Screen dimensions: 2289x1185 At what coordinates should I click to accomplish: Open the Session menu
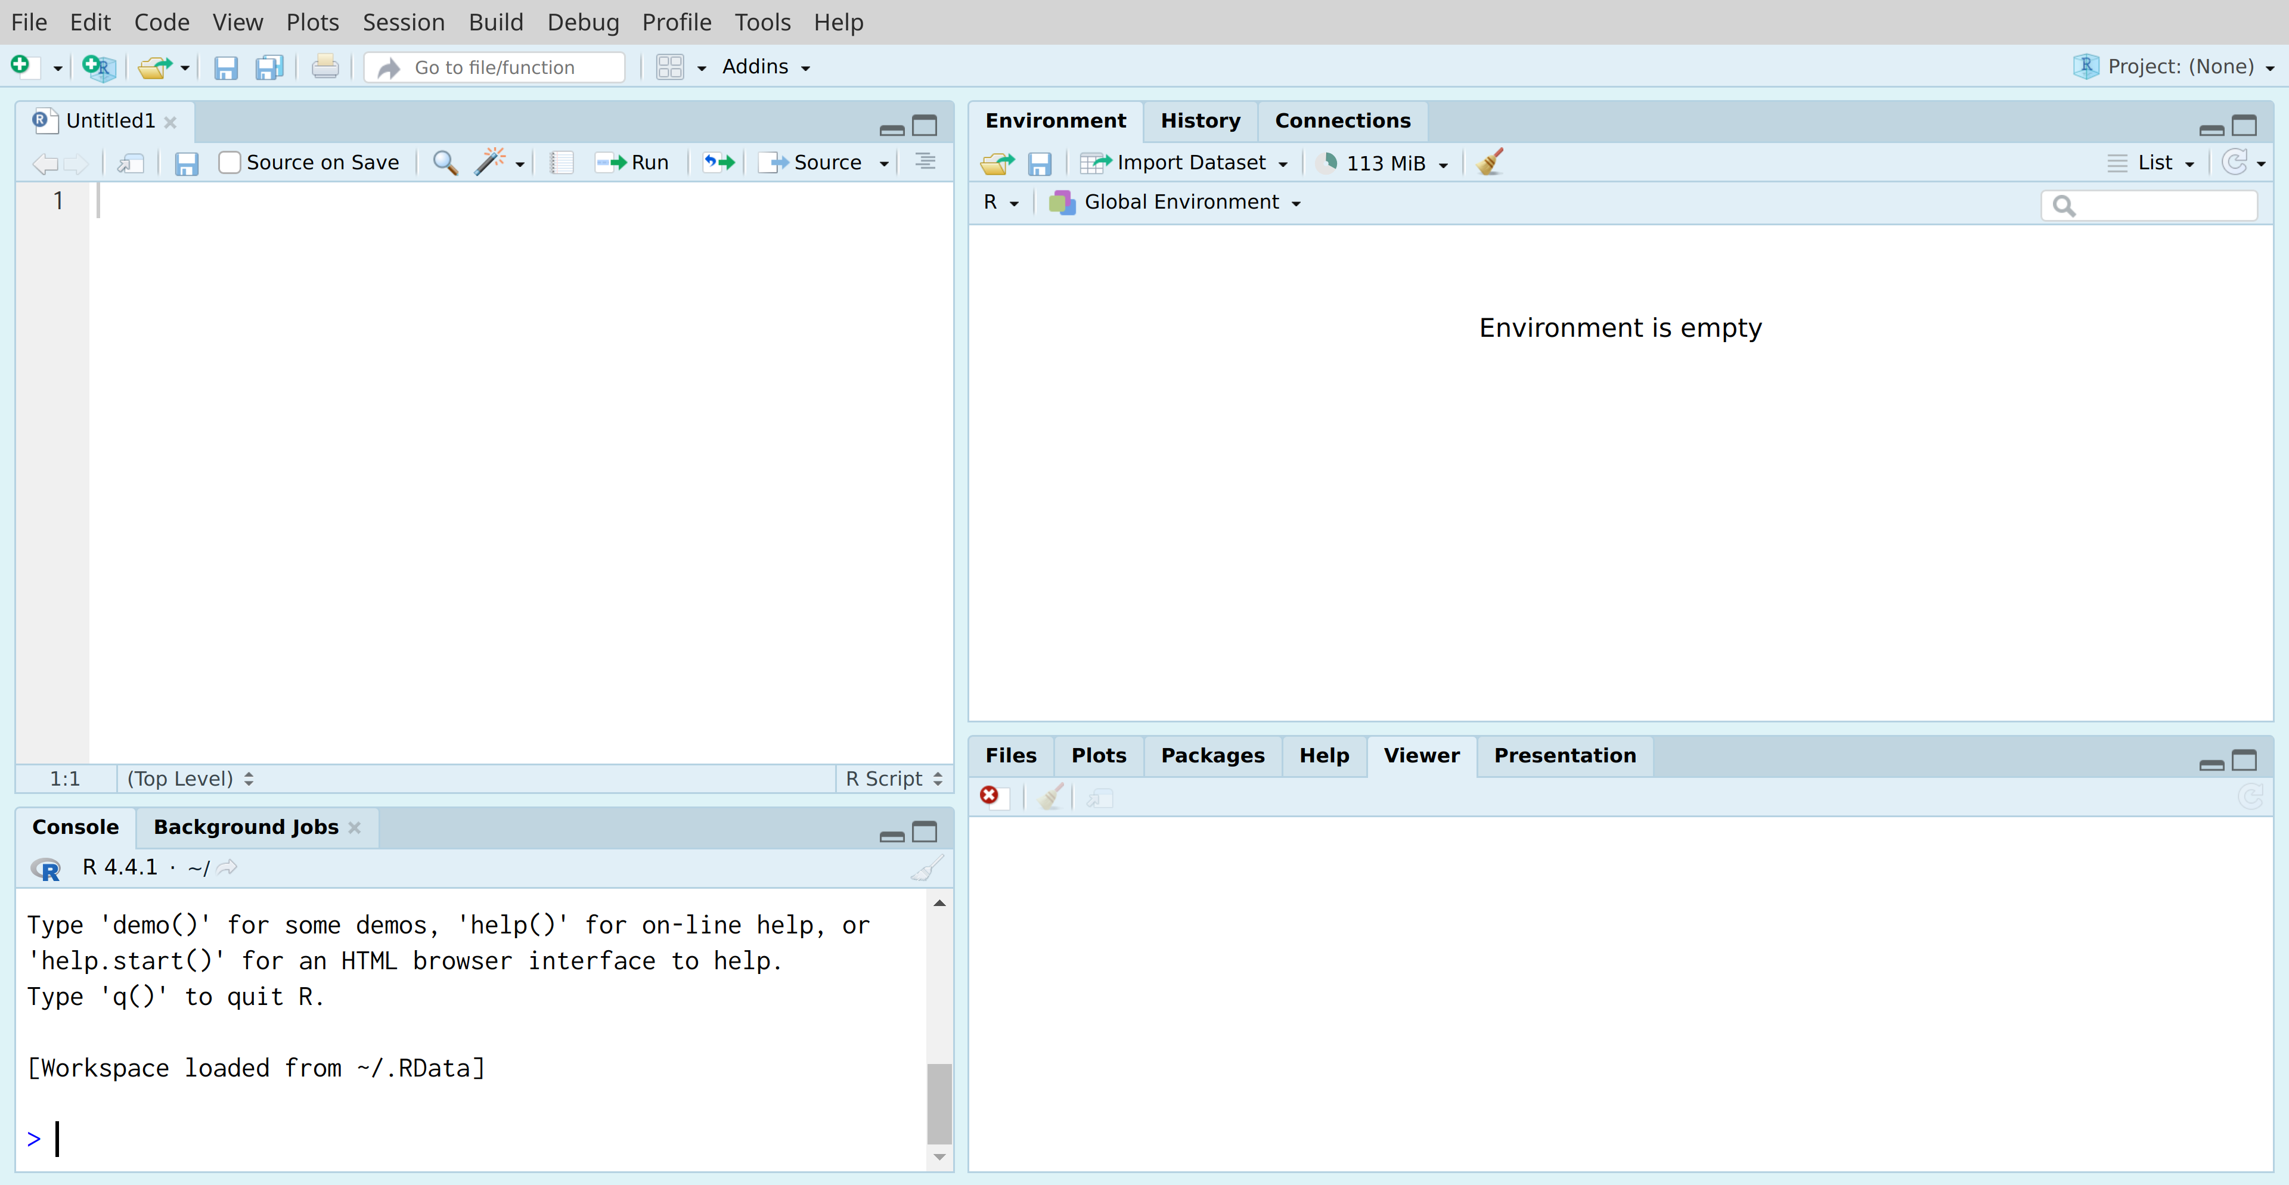point(404,22)
